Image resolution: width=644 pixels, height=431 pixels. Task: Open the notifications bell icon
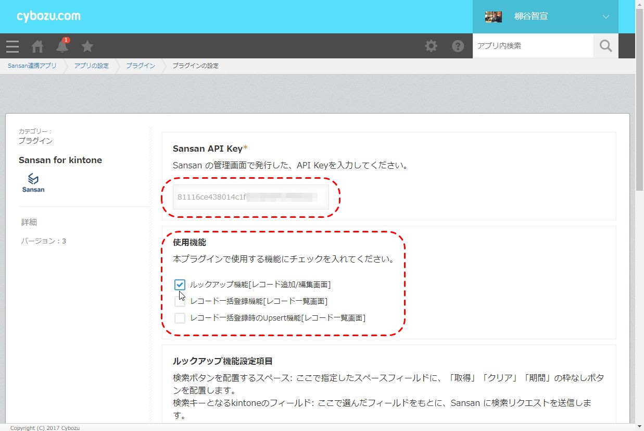click(x=62, y=46)
